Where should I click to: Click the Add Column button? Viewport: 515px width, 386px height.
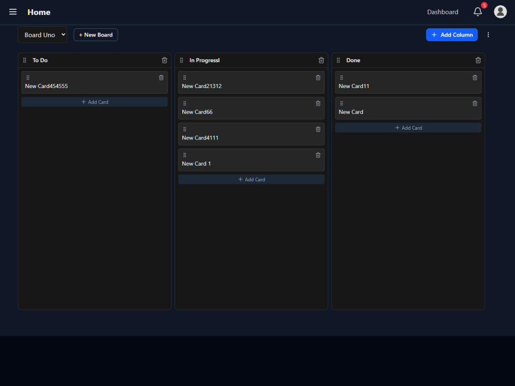tap(452, 35)
